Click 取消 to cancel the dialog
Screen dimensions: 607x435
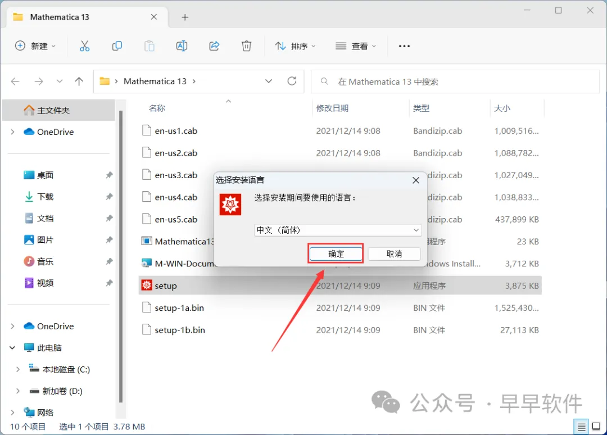(394, 254)
